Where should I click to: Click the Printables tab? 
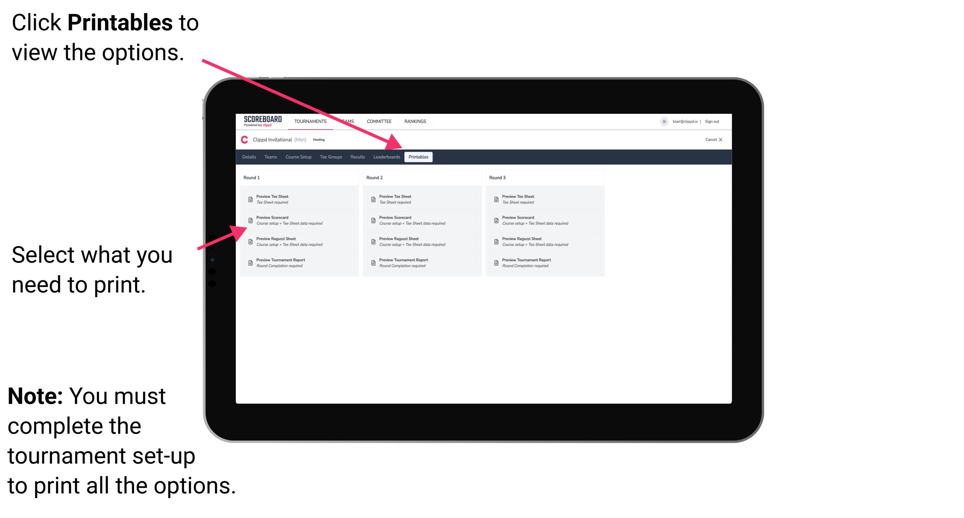tap(418, 157)
